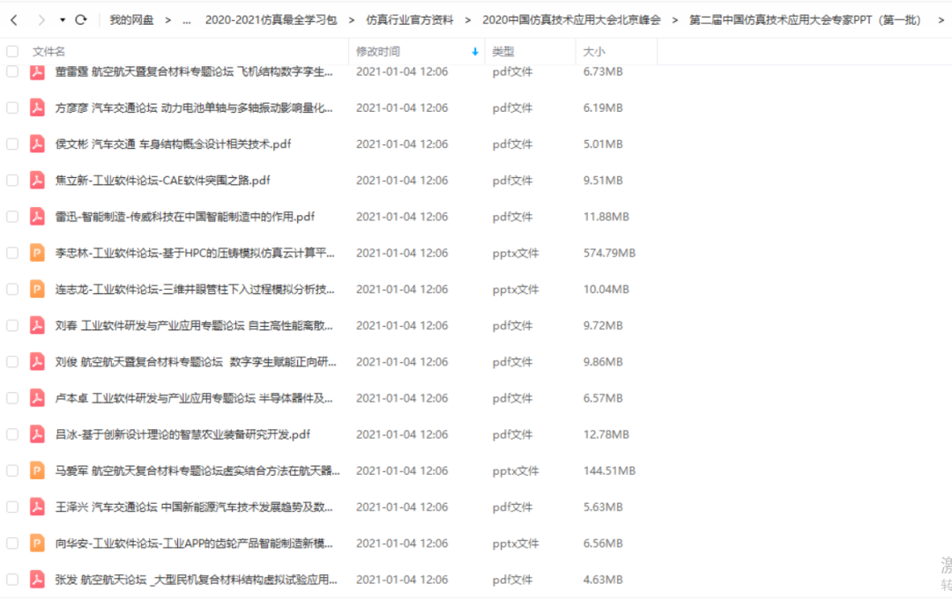The image size is (952, 599).
Task: Check the box for 焦立新 file
Action: click(x=12, y=181)
